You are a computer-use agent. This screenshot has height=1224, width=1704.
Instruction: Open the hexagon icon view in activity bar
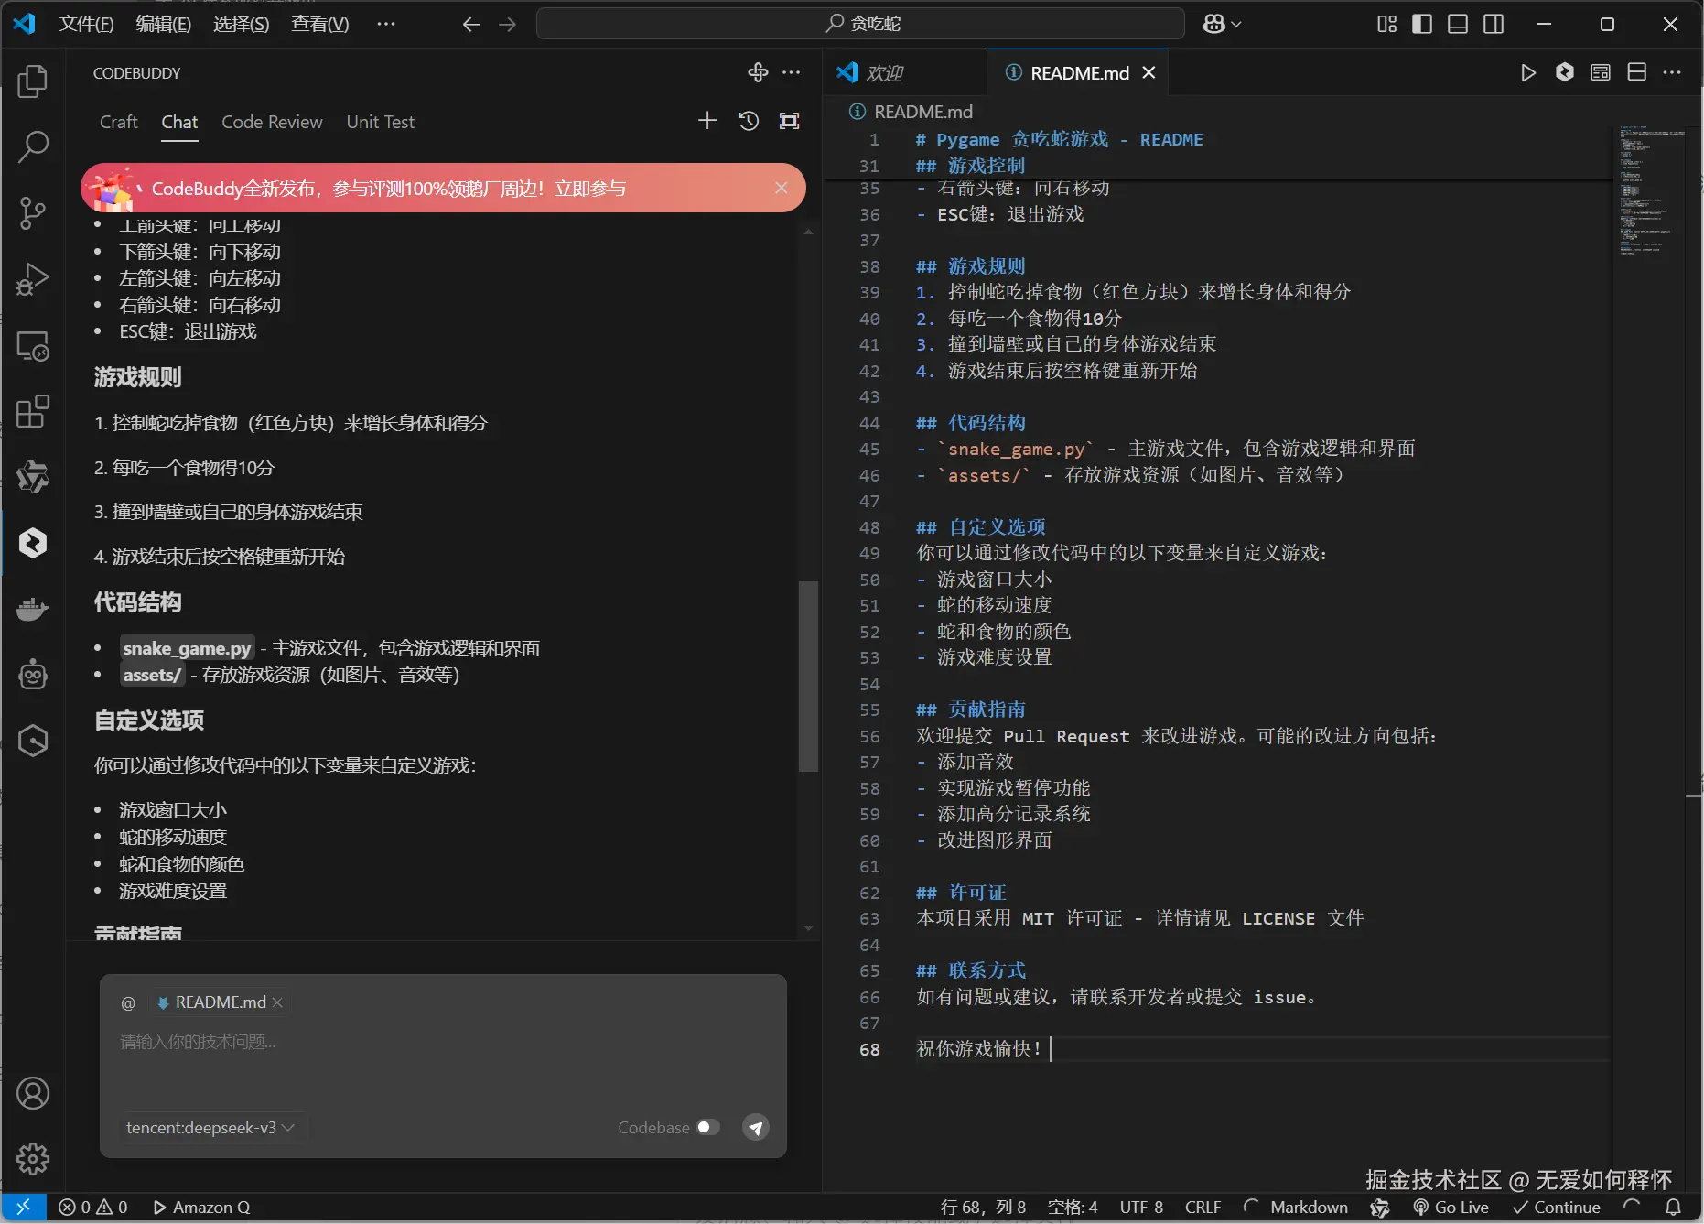(33, 741)
